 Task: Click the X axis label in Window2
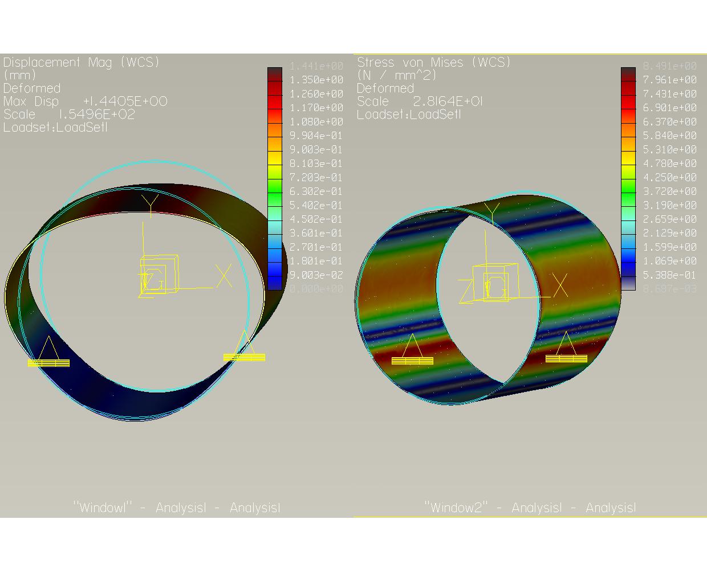click(560, 285)
